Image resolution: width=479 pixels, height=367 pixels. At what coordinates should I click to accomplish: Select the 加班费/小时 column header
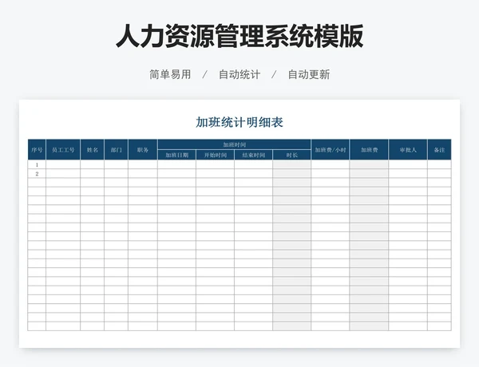(x=331, y=150)
